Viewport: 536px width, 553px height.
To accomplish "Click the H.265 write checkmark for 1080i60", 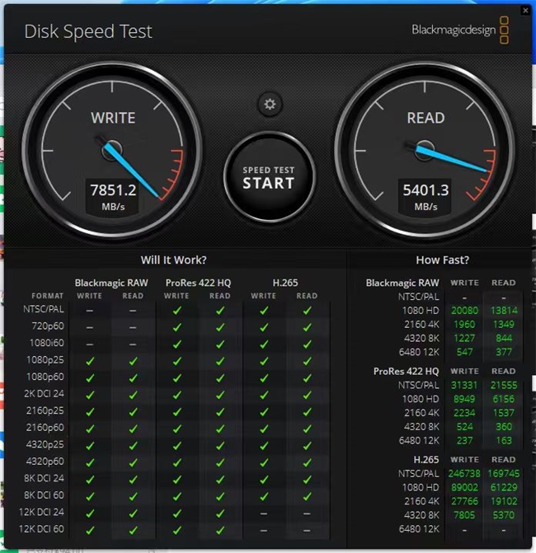I will click(x=264, y=344).
